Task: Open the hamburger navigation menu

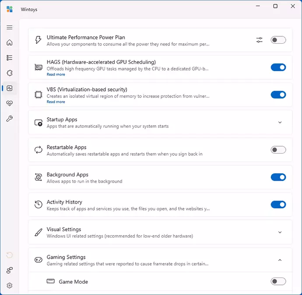Action: pyautogui.click(x=10, y=27)
